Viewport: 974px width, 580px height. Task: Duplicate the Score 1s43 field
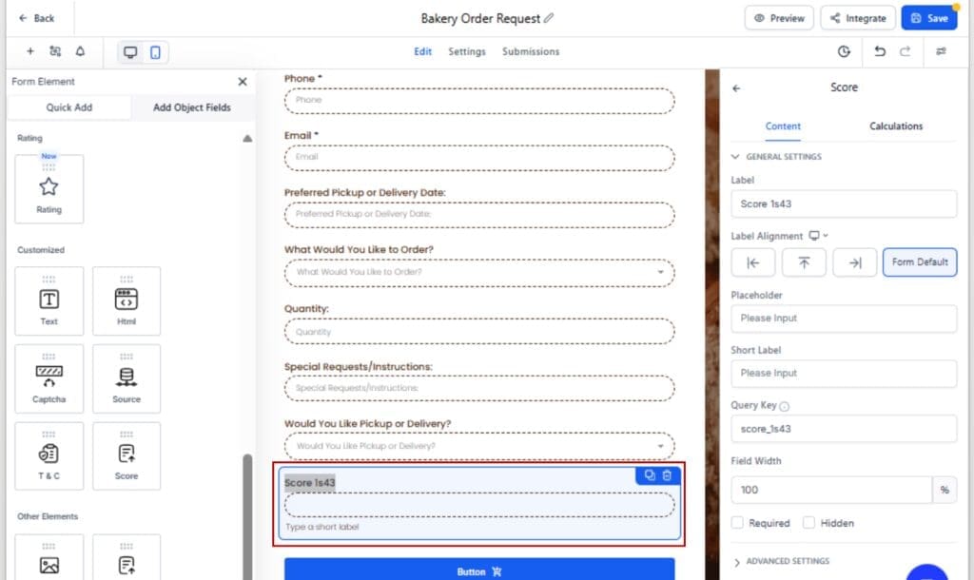point(648,475)
